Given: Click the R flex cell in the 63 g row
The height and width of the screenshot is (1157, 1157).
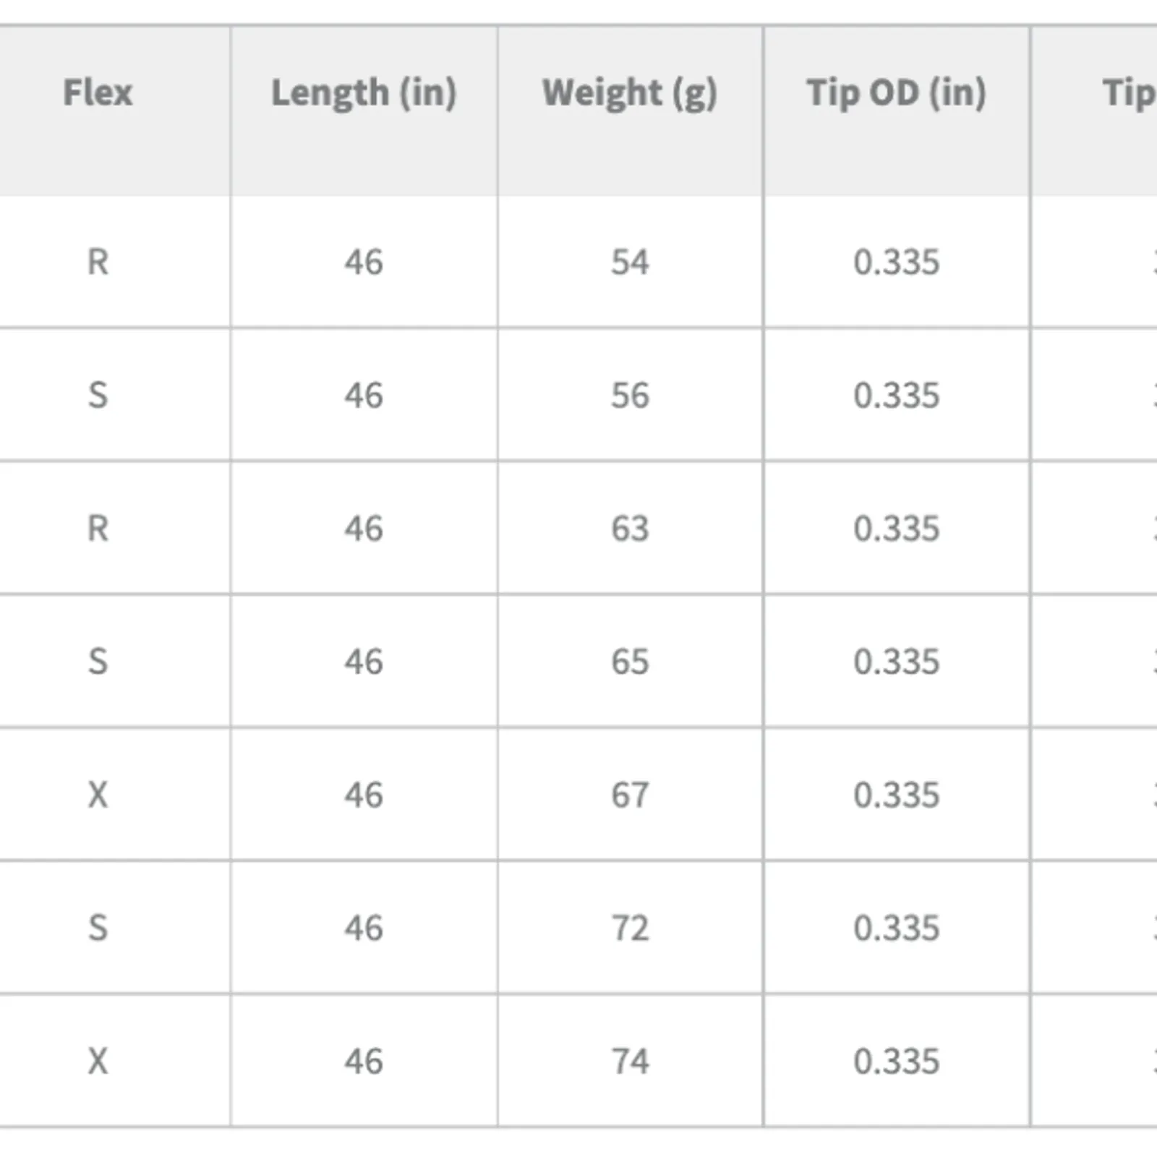Looking at the screenshot, I should [x=98, y=529].
